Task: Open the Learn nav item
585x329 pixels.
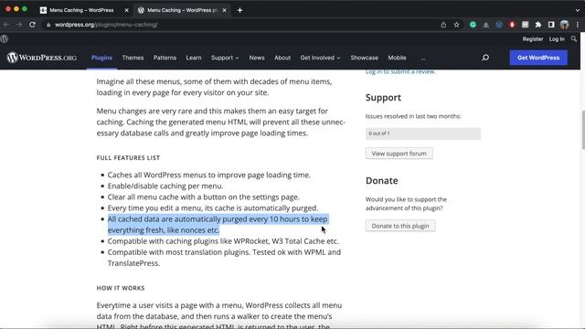Action: click(x=194, y=58)
